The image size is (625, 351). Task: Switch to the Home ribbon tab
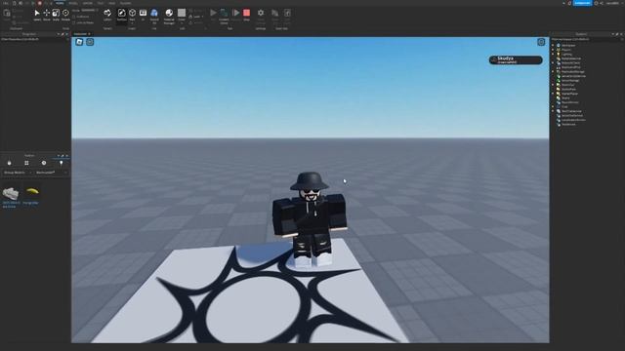[60, 3]
